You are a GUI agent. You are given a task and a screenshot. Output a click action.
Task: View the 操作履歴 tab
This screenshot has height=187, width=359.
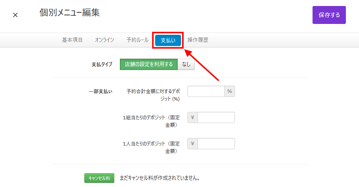[x=198, y=40]
